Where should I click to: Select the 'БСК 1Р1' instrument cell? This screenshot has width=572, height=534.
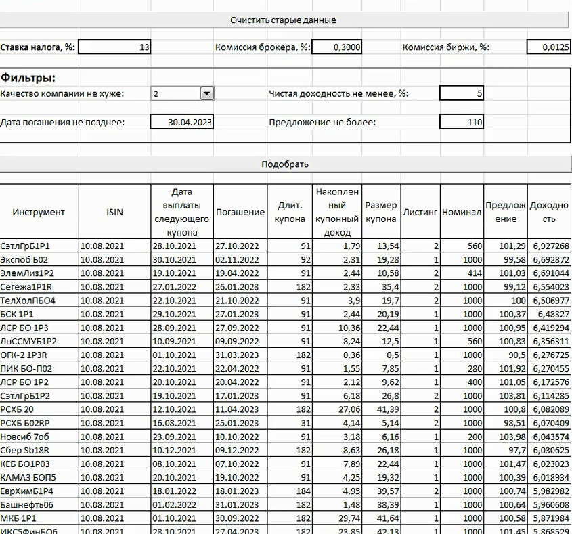click(x=39, y=314)
